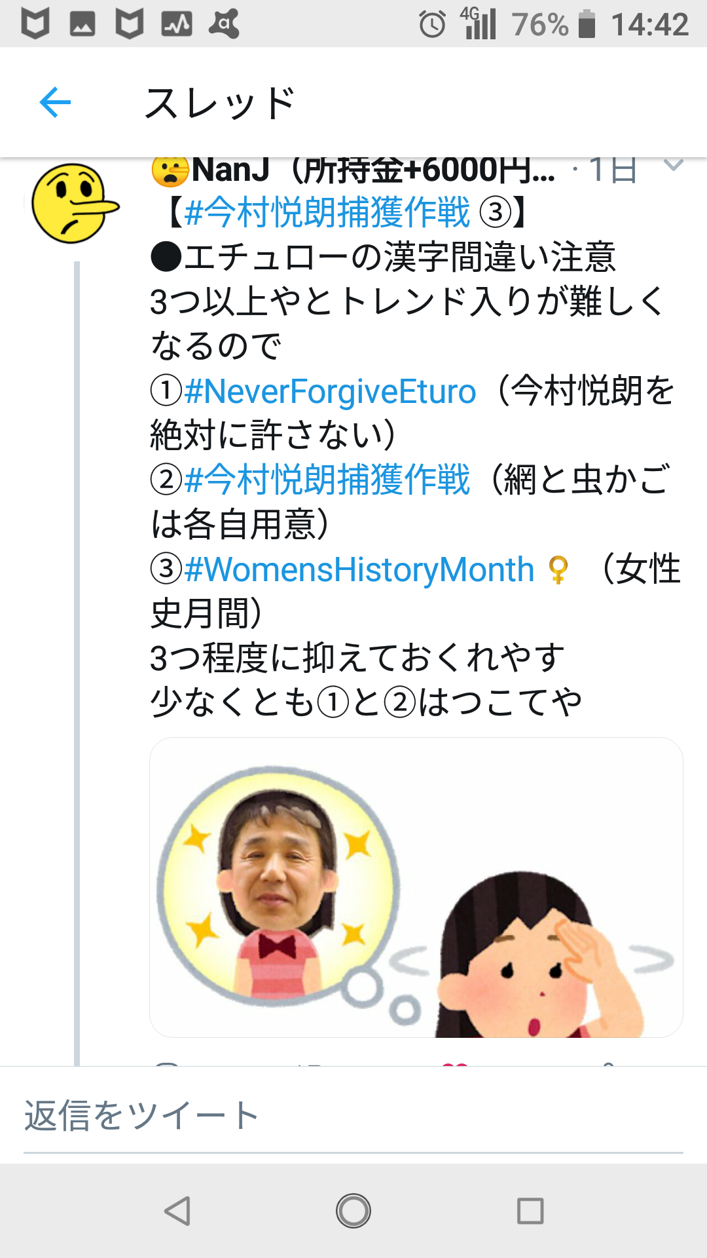Tap the alarm clock status icon

click(x=432, y=24)
